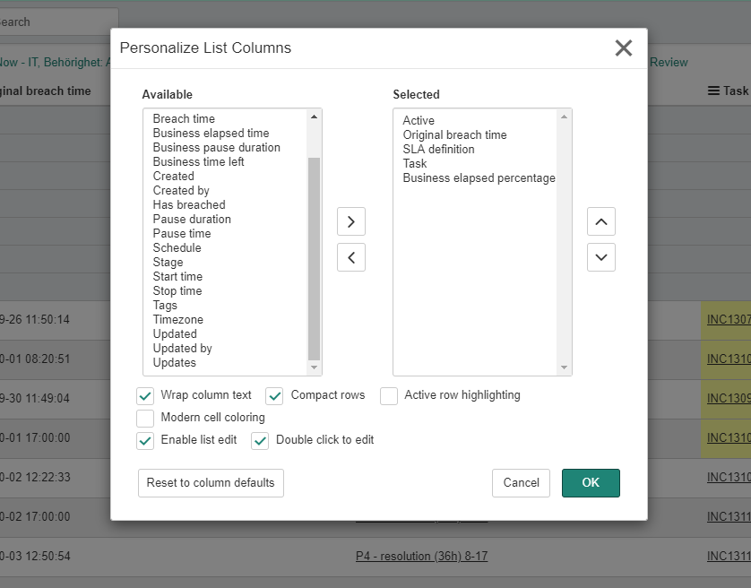Viewport: 751px width, 588px height.
Task: Open the incident link starting with INC1307
Action: tap(728, 320)
